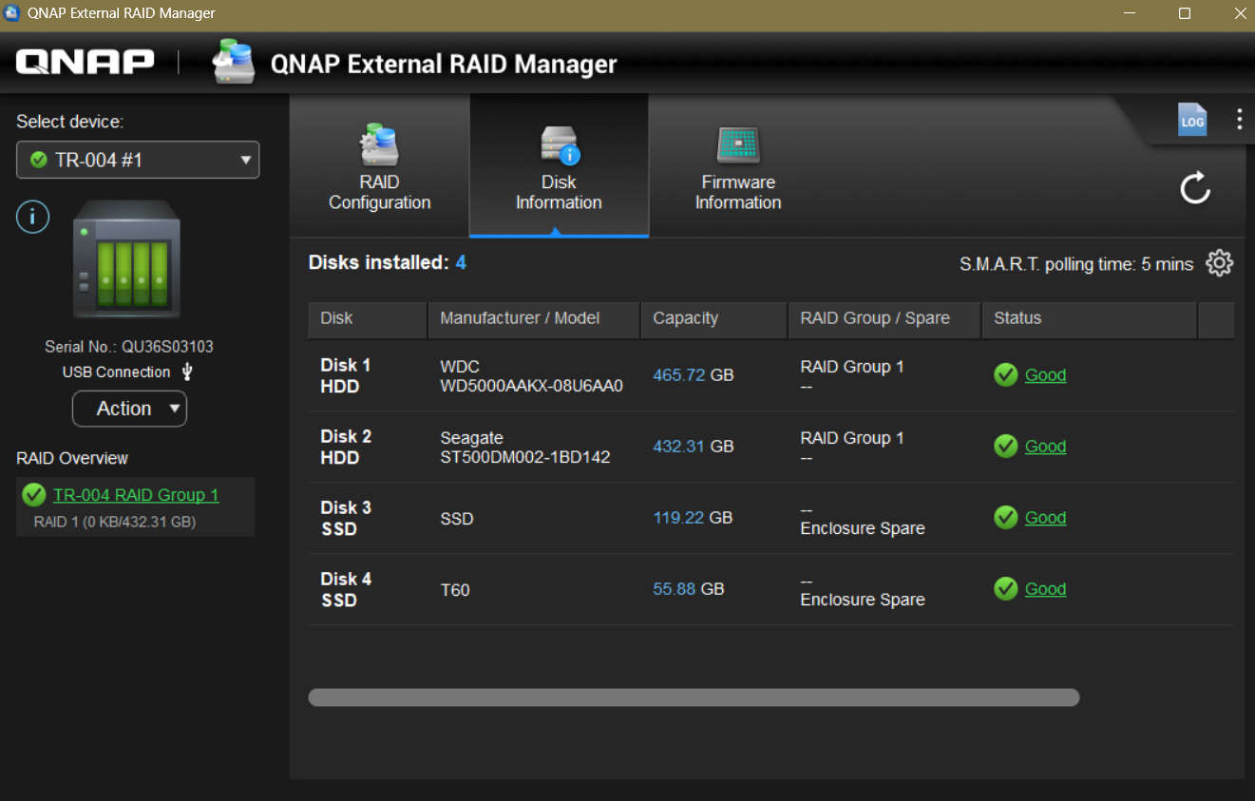Click Disk 3 green status check icon

1005,518
